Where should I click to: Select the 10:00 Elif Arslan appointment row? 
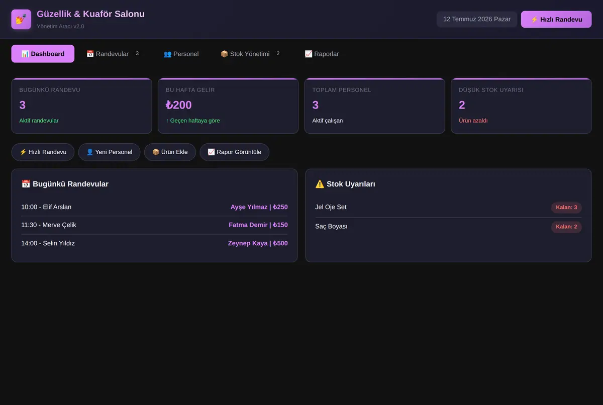click(154, 207)
